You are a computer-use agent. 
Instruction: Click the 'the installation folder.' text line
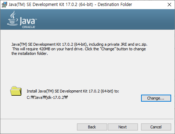[30, 53]
